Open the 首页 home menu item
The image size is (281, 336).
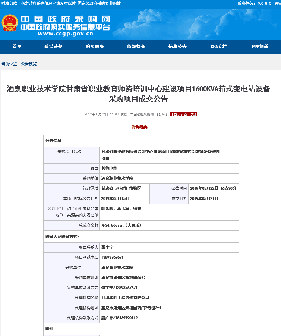point(17,47)
